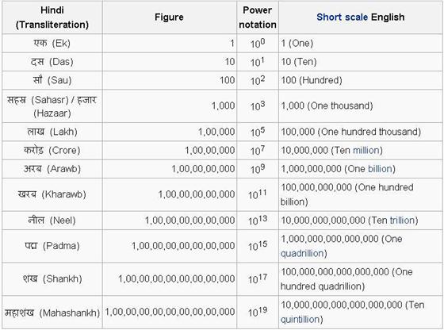Click the Sahasr / Hazaar cell
This screenshot has width=444, height=330.
(x=52, y=106)
